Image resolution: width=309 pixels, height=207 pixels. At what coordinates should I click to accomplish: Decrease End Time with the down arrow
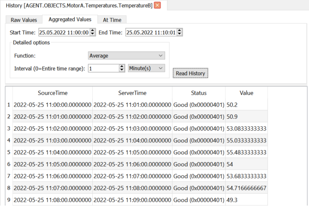coord(179,34)
